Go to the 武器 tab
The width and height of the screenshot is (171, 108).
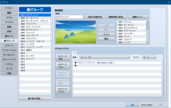click(9, 27)
